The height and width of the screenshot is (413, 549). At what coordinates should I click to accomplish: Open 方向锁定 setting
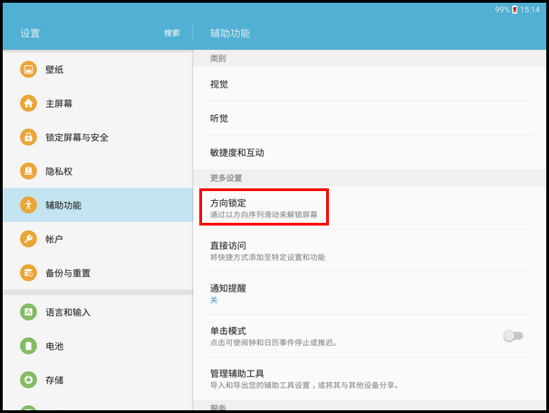tap(370, 207)
